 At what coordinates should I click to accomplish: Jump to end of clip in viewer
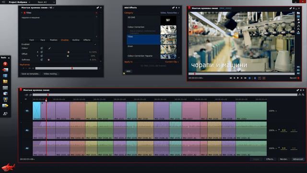[x=245, y=78]
